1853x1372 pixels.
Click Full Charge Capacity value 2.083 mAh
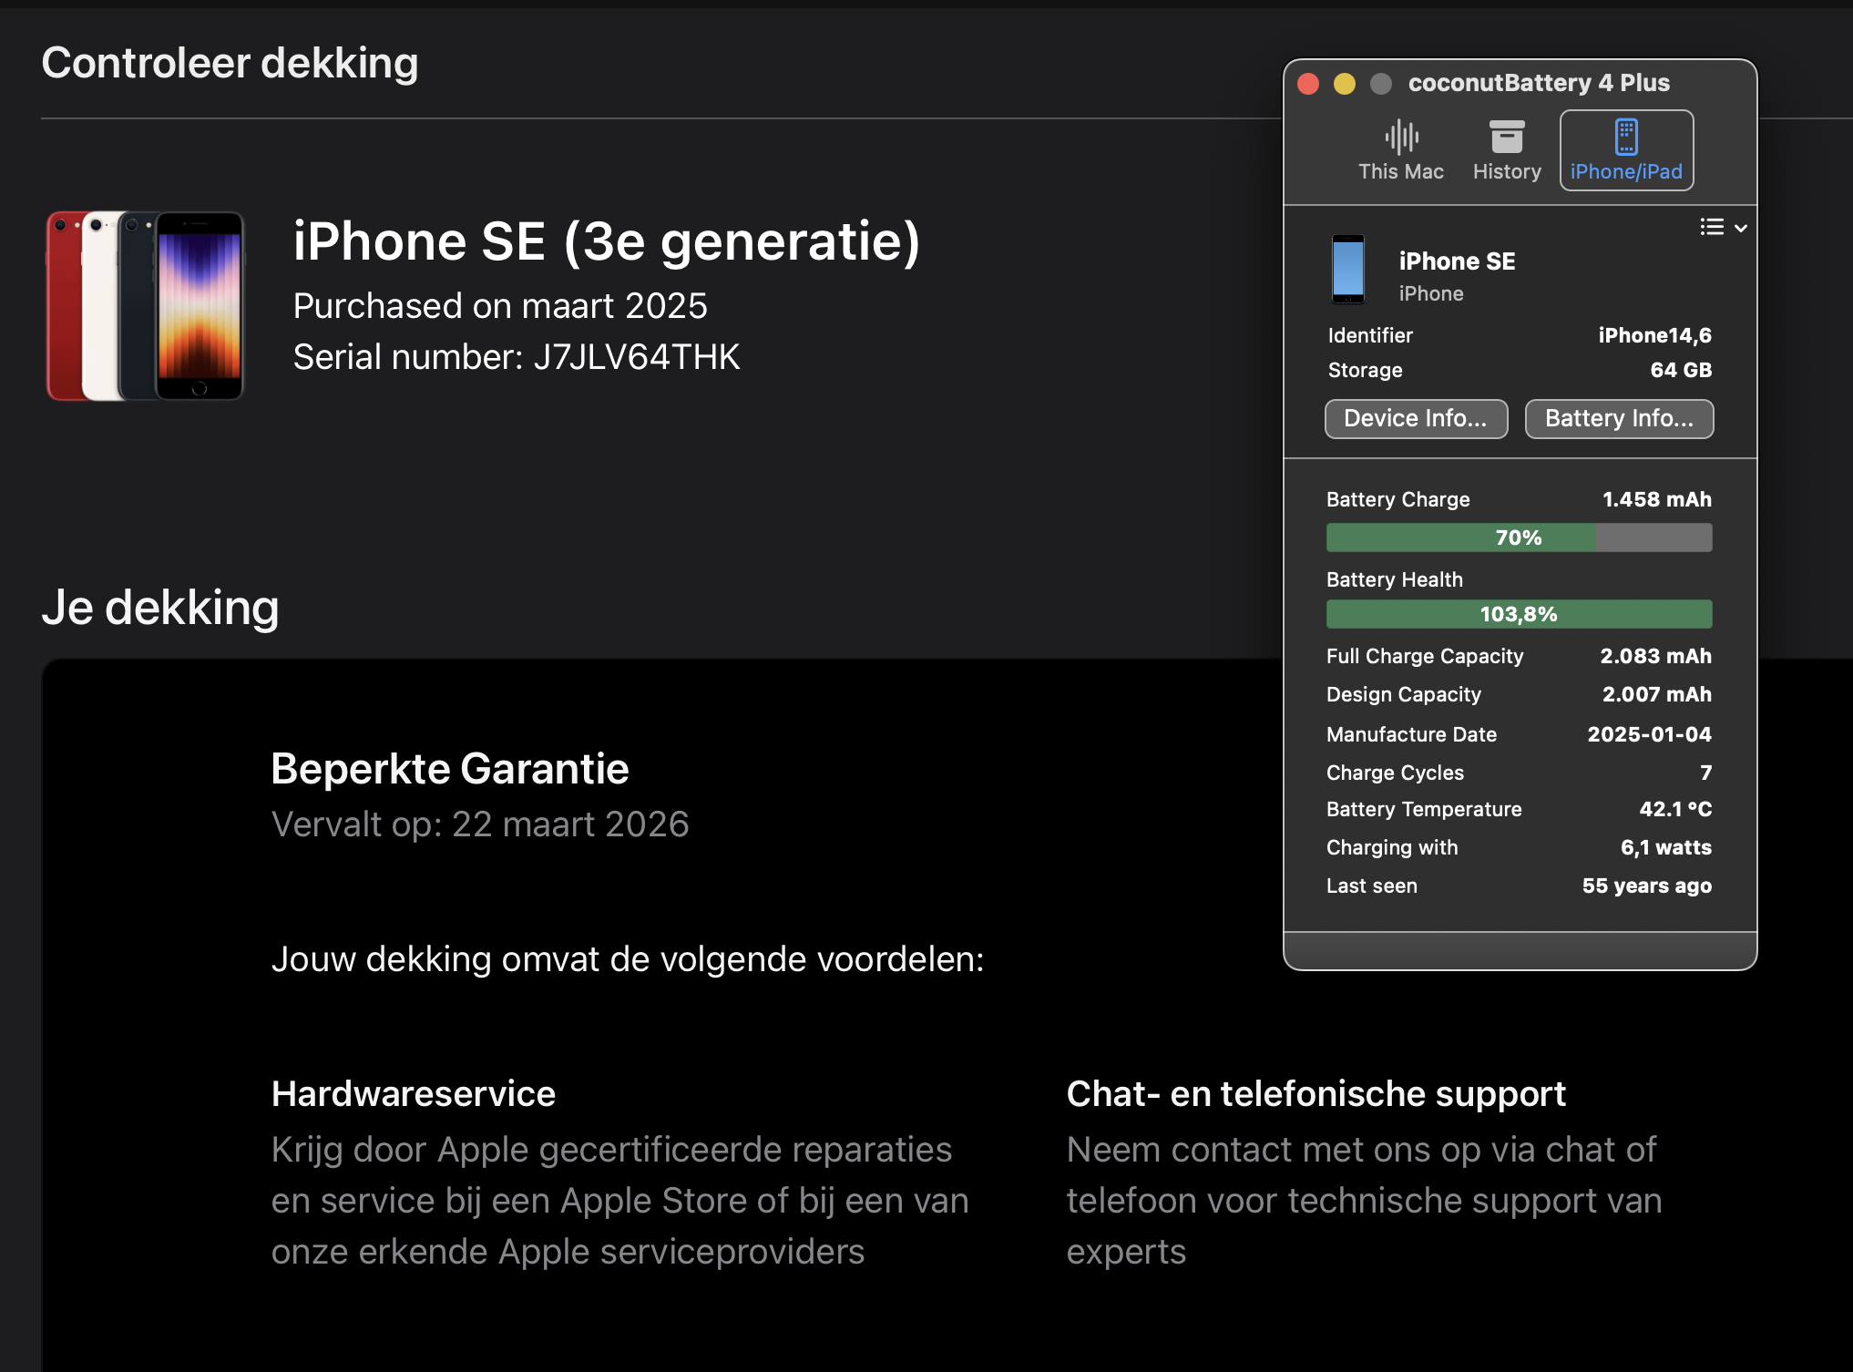point(1655,656)
